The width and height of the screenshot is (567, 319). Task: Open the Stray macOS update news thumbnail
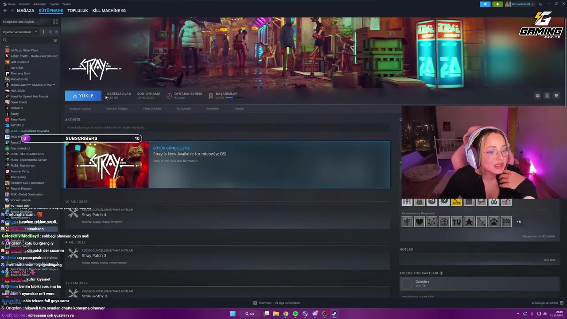click(x=107, y=165)
